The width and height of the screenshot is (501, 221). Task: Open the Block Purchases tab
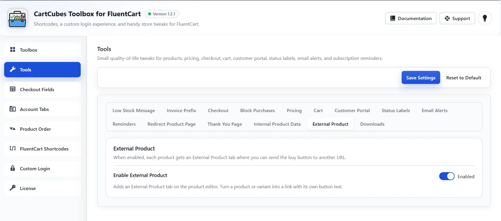point(257,110)
